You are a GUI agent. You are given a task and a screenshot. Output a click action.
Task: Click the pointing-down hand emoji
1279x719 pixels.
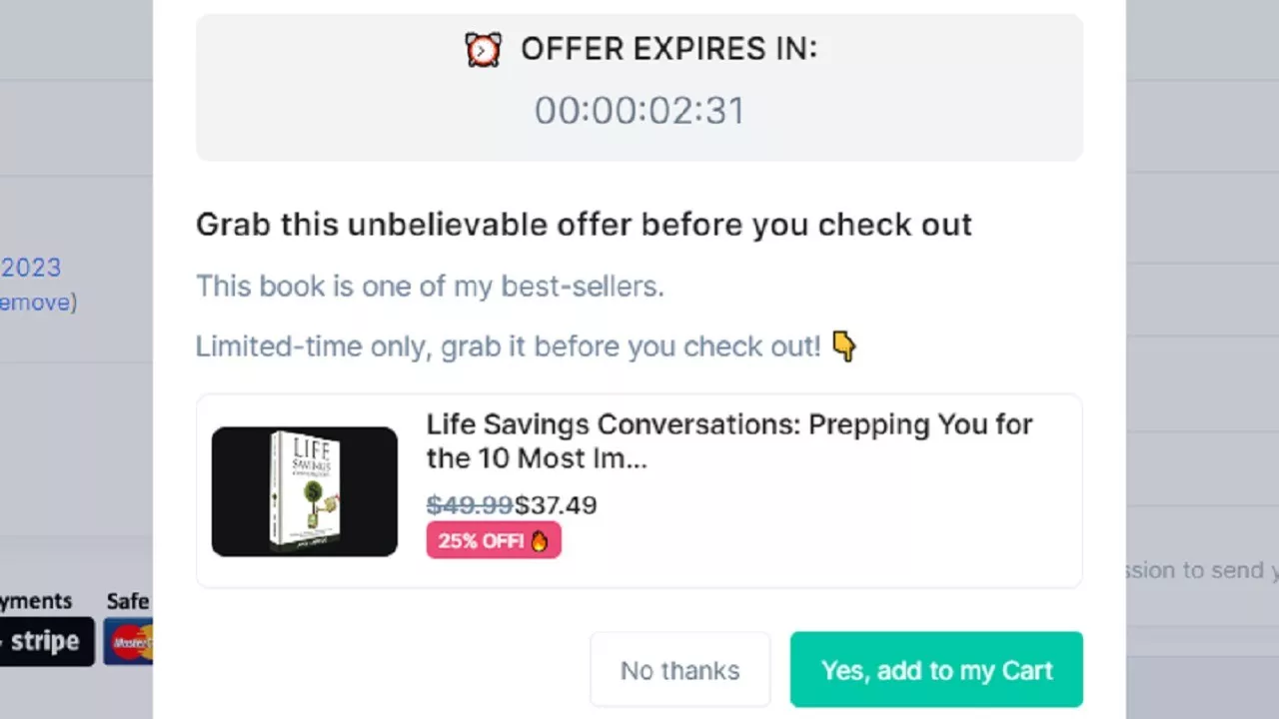844,347
